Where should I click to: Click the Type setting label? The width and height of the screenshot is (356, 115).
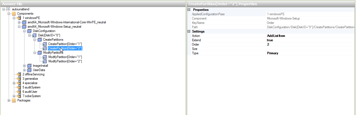coord(195,53)
